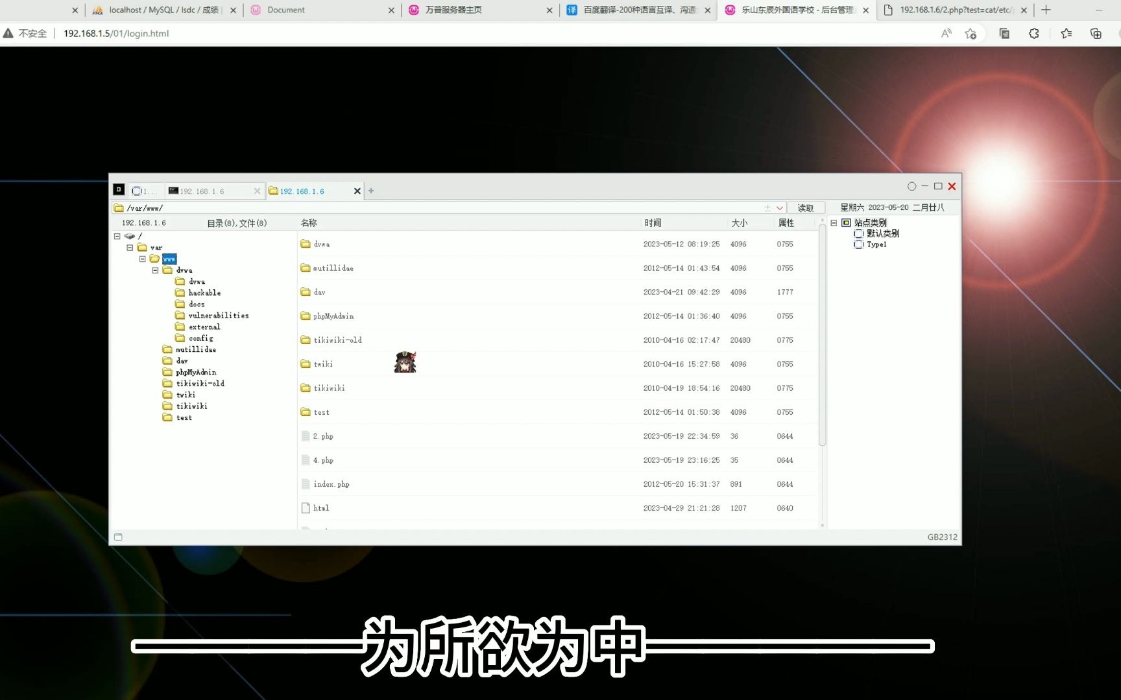Collapse the www folder node

[x=143, y=259]
